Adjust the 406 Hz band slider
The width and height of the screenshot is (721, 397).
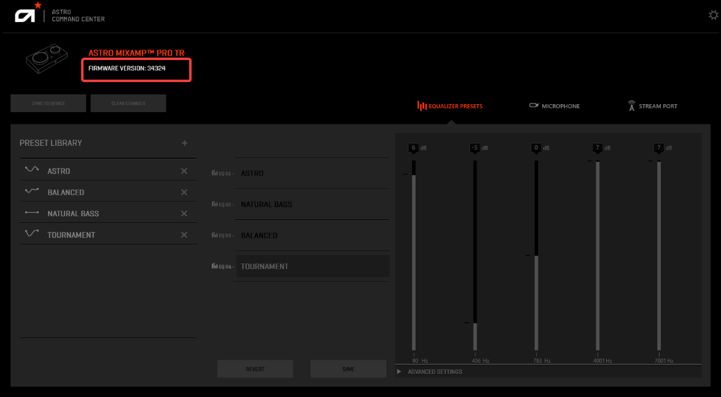pos(475,255)
